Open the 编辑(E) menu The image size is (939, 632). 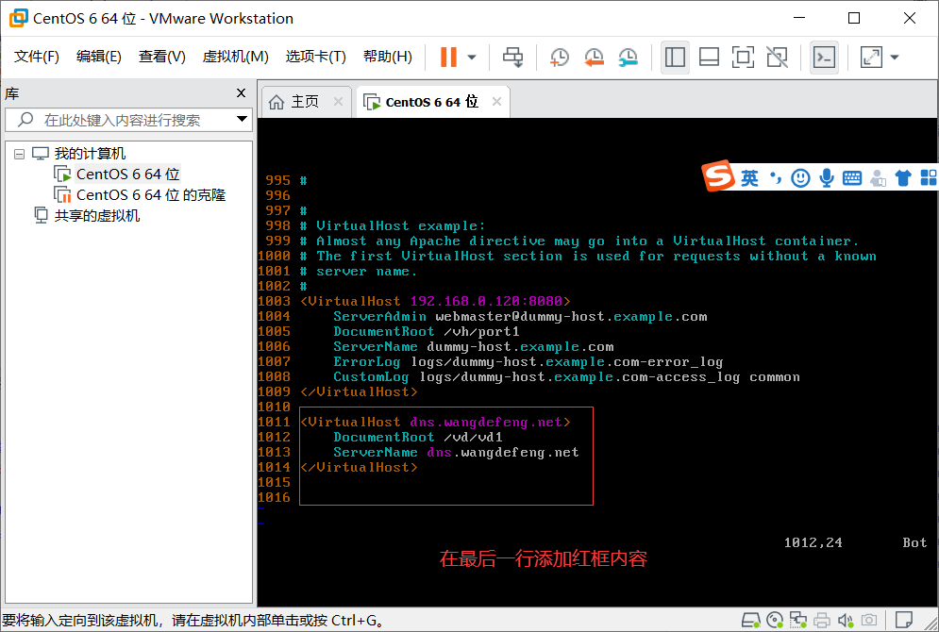point(99,57)
